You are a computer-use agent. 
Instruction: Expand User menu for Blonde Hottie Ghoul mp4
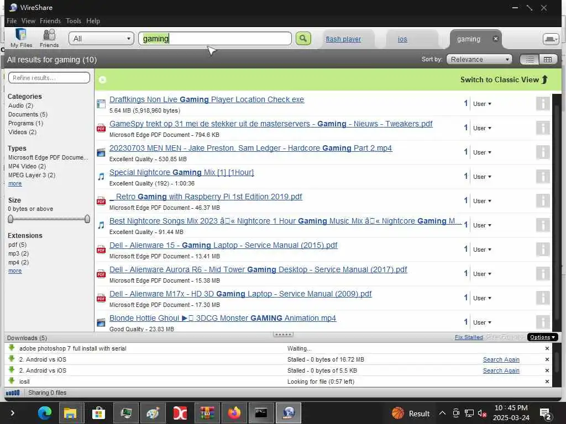point(482,322)
